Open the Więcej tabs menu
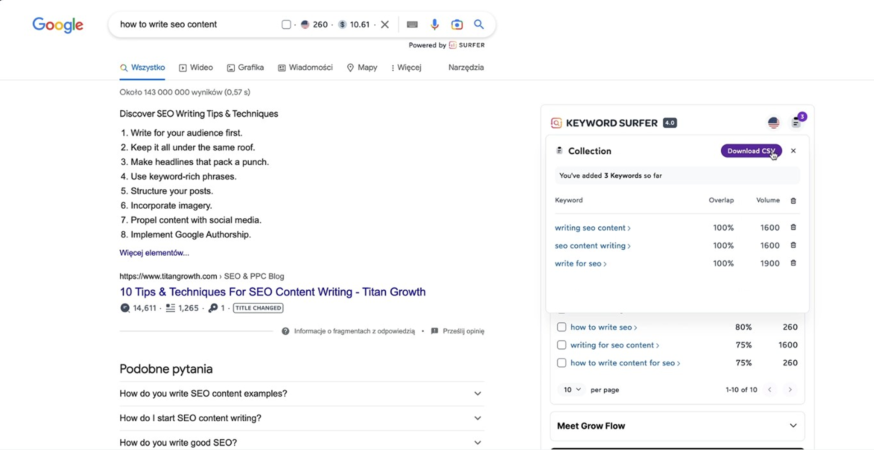 coord(406,67)
